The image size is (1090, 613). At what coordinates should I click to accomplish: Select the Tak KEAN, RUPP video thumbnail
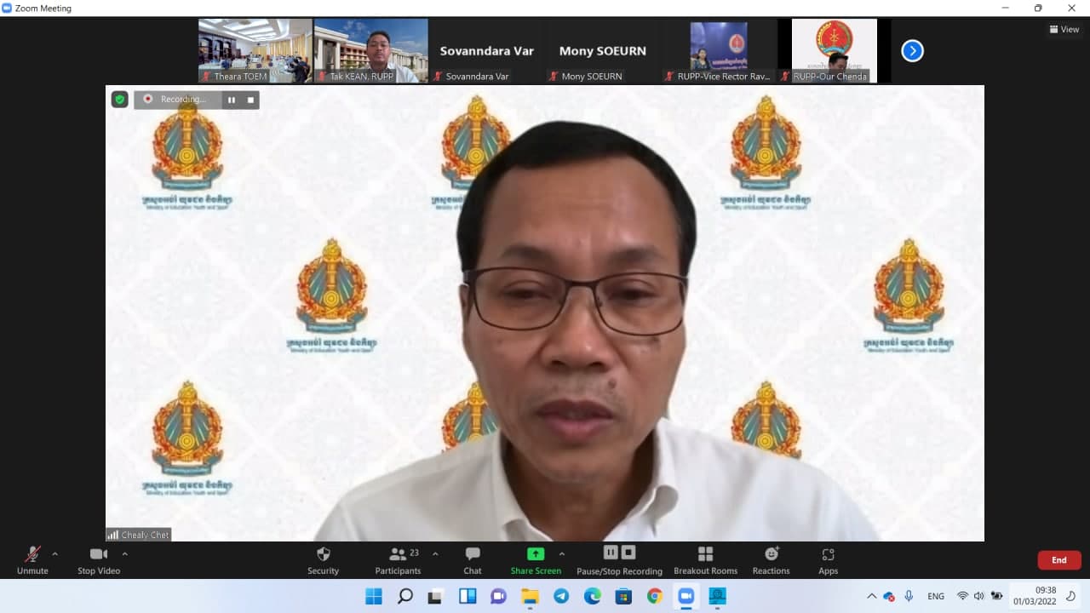click(370, 51)
